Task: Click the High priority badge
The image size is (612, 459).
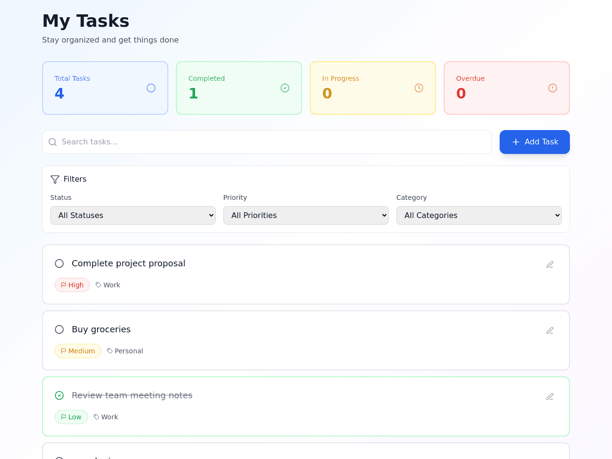Action: point(72,285)
